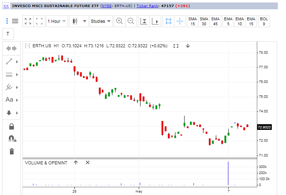286x195 pixels.
Task: Select the horizontal lines tool
Action: [9, 74]
